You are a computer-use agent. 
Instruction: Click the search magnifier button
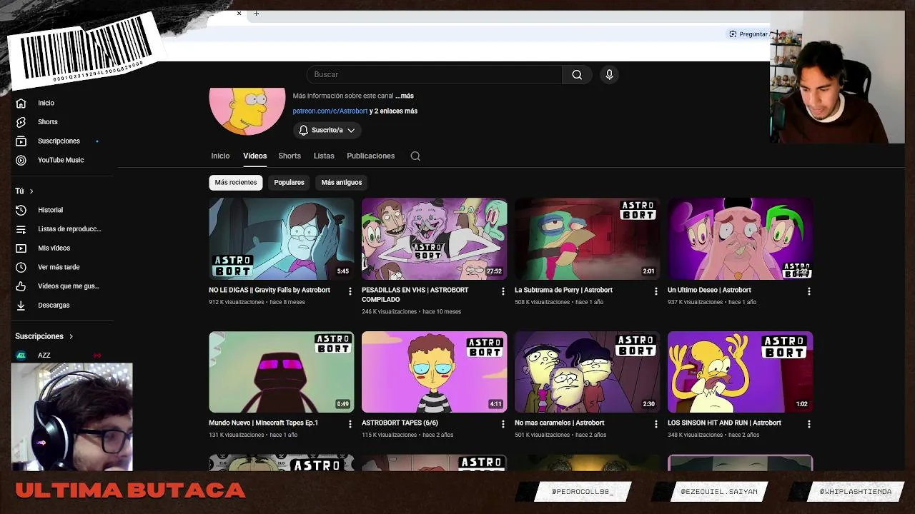[x=577, y=74]
